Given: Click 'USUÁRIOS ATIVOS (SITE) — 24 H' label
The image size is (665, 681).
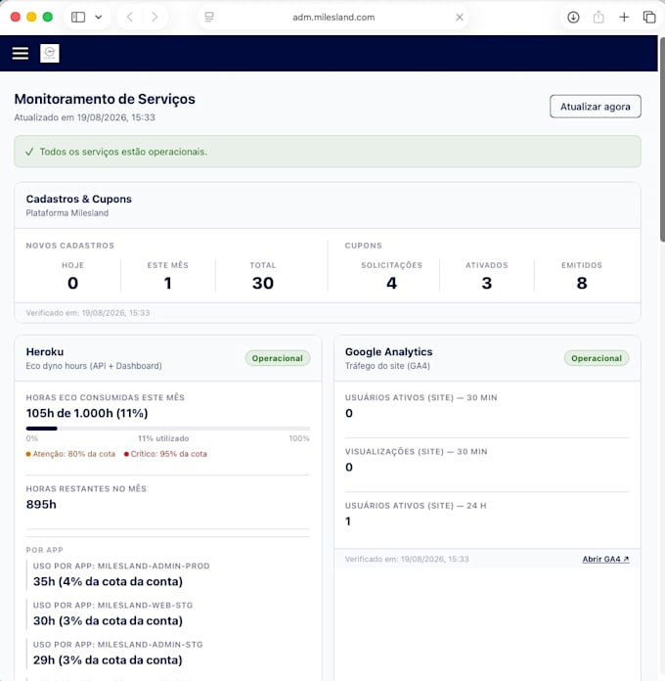Looking at the screenshot, I should pos(416,506).
